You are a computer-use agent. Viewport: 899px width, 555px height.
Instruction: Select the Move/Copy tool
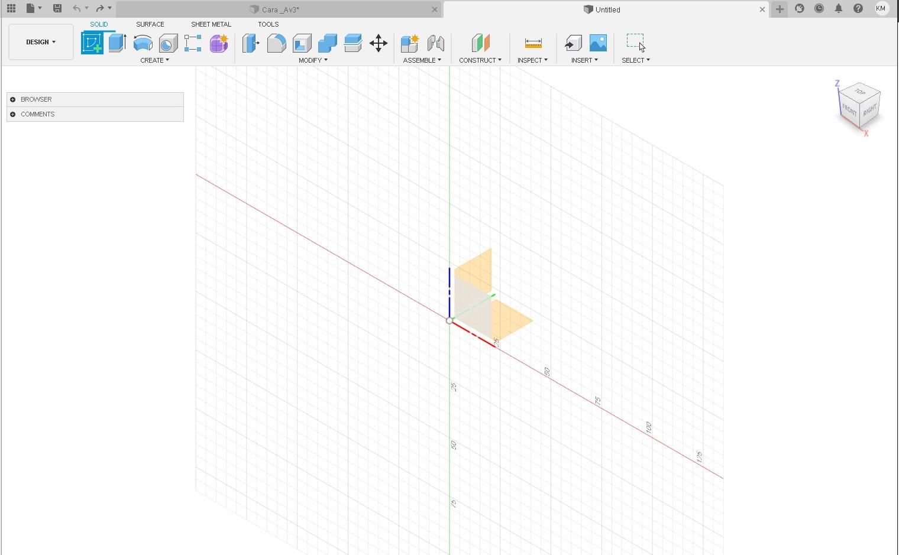(x=379, y=43)
